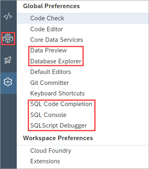Screen dimensions: 149x169
Task: Open SQL Code Completion preferences
Action: click(61, 104)
